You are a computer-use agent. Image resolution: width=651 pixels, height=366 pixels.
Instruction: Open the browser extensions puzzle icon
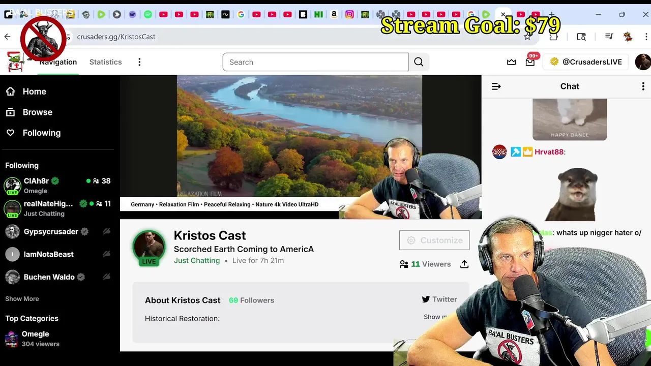pos(553,37)
